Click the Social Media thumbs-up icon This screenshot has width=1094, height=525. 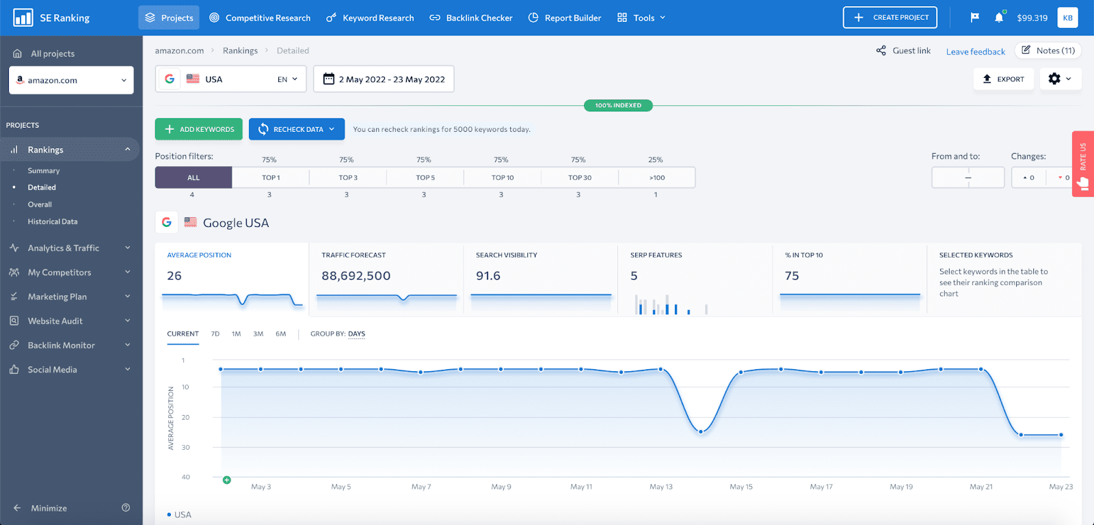[x=14, y=369]
